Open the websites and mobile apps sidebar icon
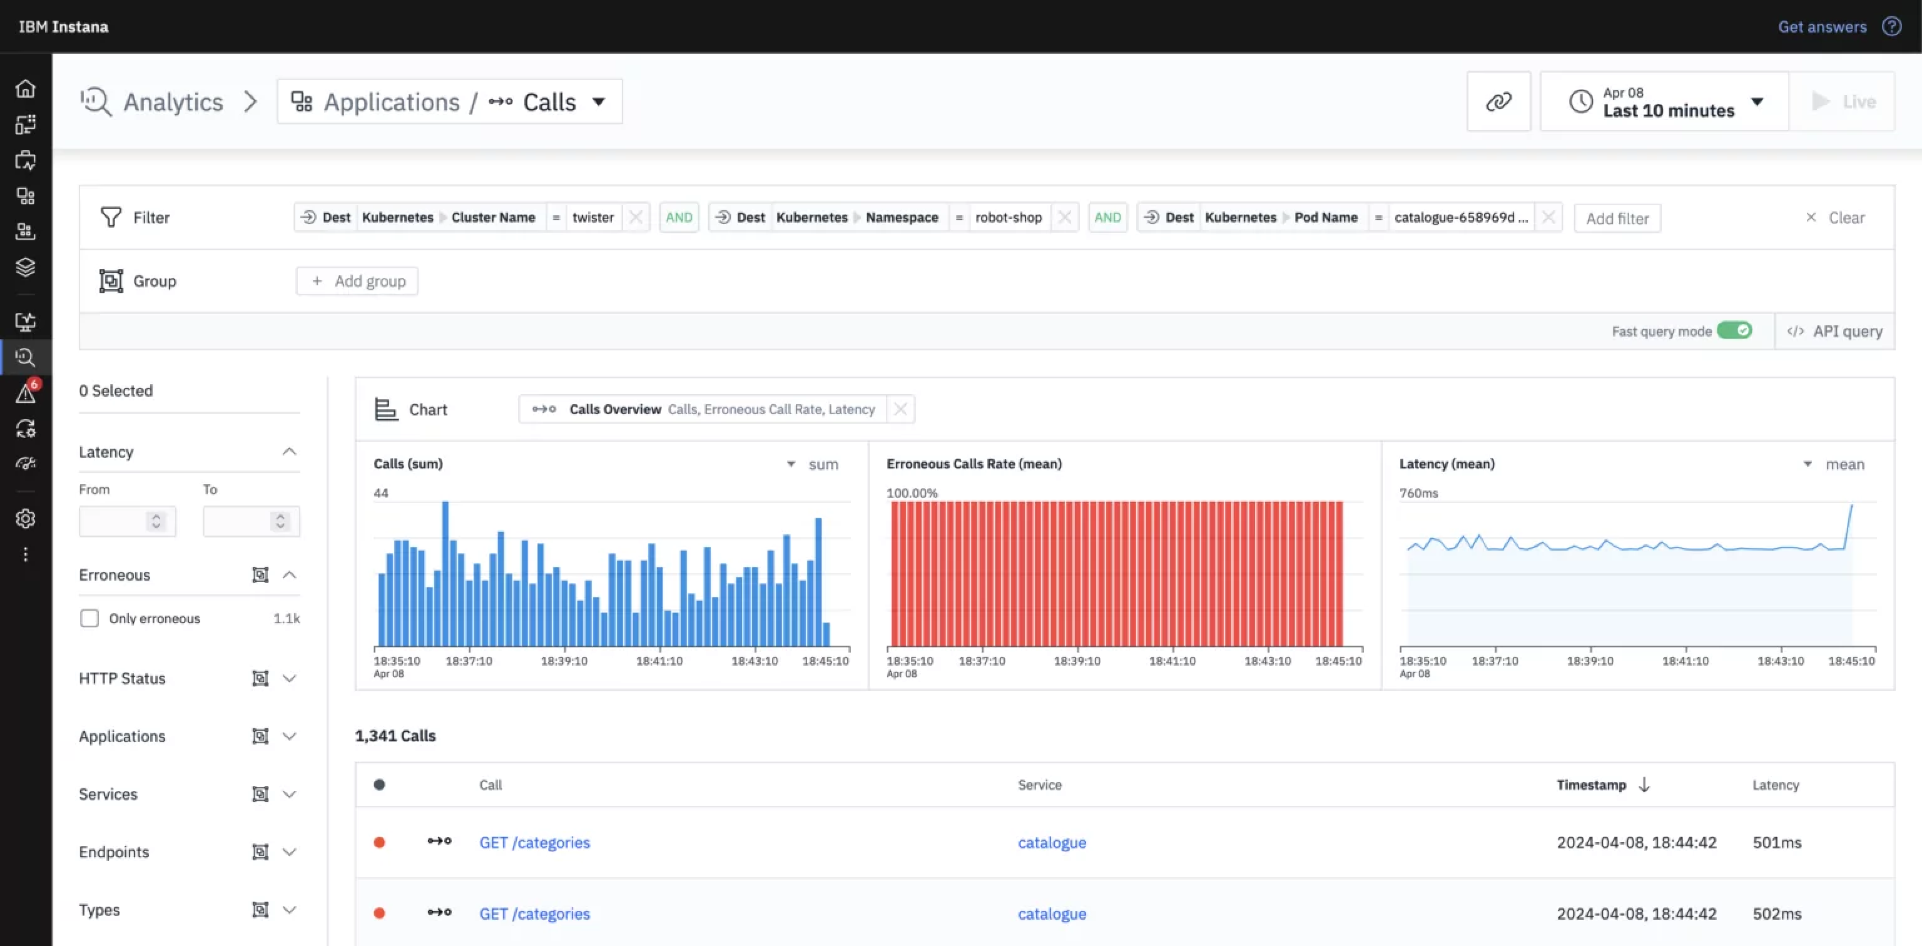Viewport: 1922px width, 946px height. pyautogui.click(x=26, y=160)
